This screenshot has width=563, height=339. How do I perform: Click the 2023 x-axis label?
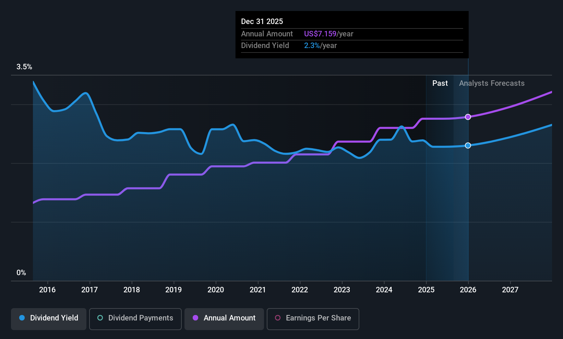point(342,290)
